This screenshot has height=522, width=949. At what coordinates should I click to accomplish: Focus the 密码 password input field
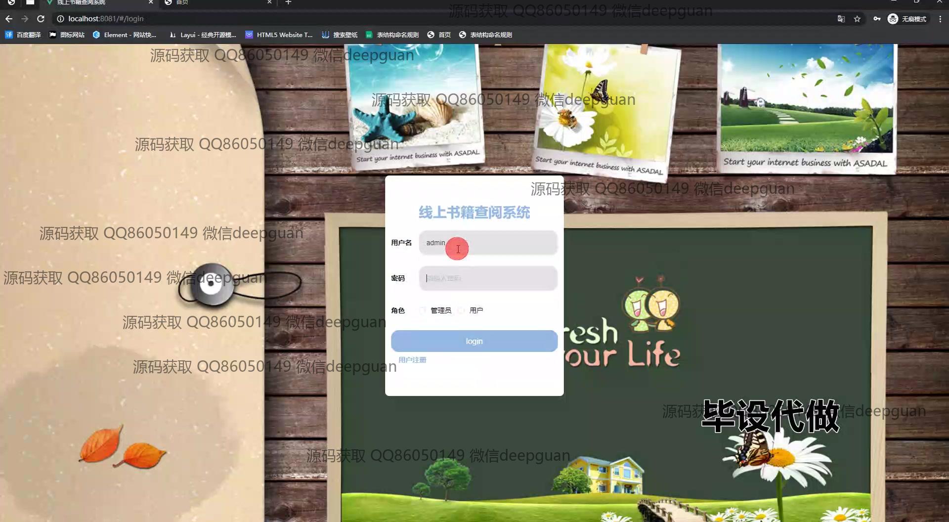pyautogui.click(x=488, y=278)
